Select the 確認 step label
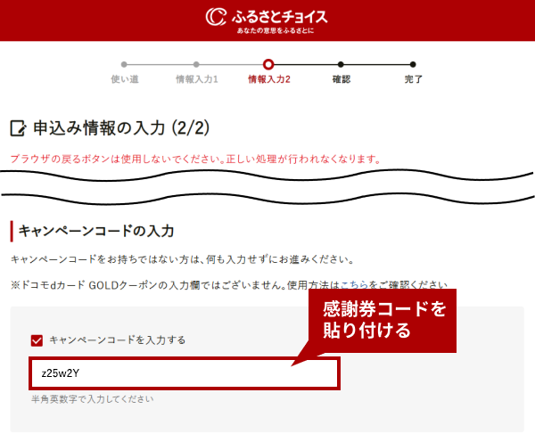Image resolution: width=535 pixels, height=442 pixels. (341, 79)
